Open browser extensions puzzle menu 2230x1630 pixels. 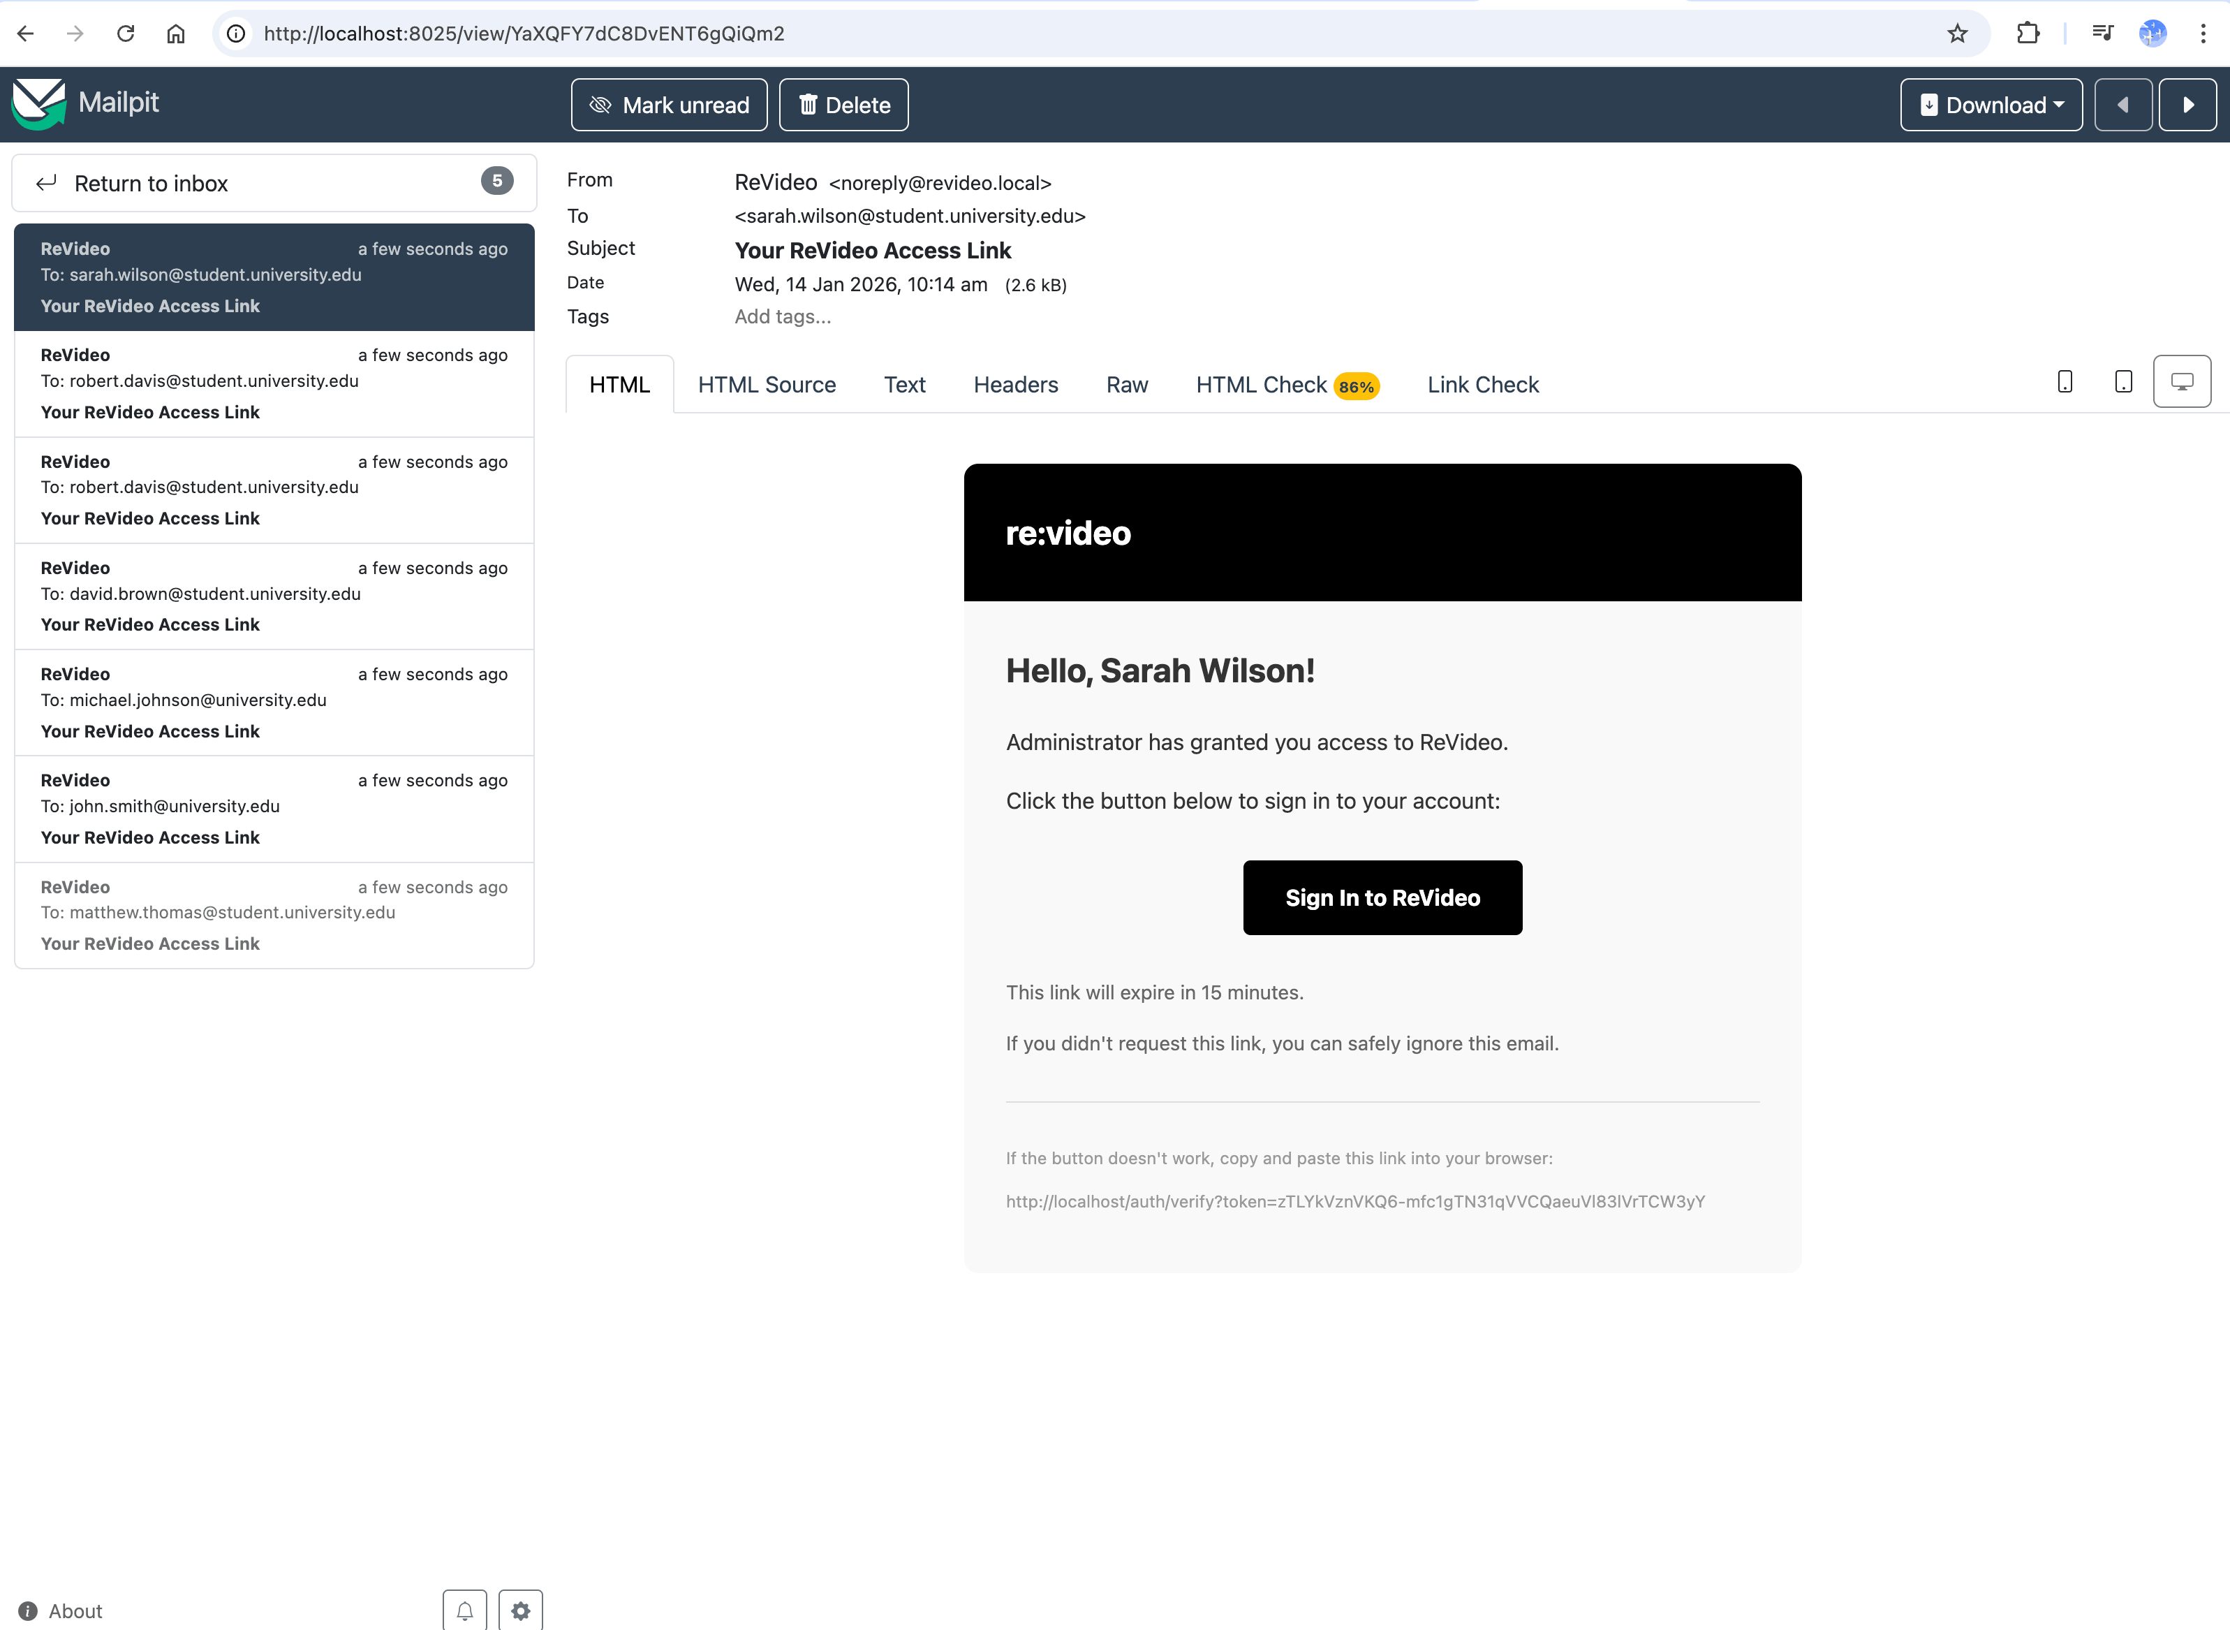(2029, 33)
